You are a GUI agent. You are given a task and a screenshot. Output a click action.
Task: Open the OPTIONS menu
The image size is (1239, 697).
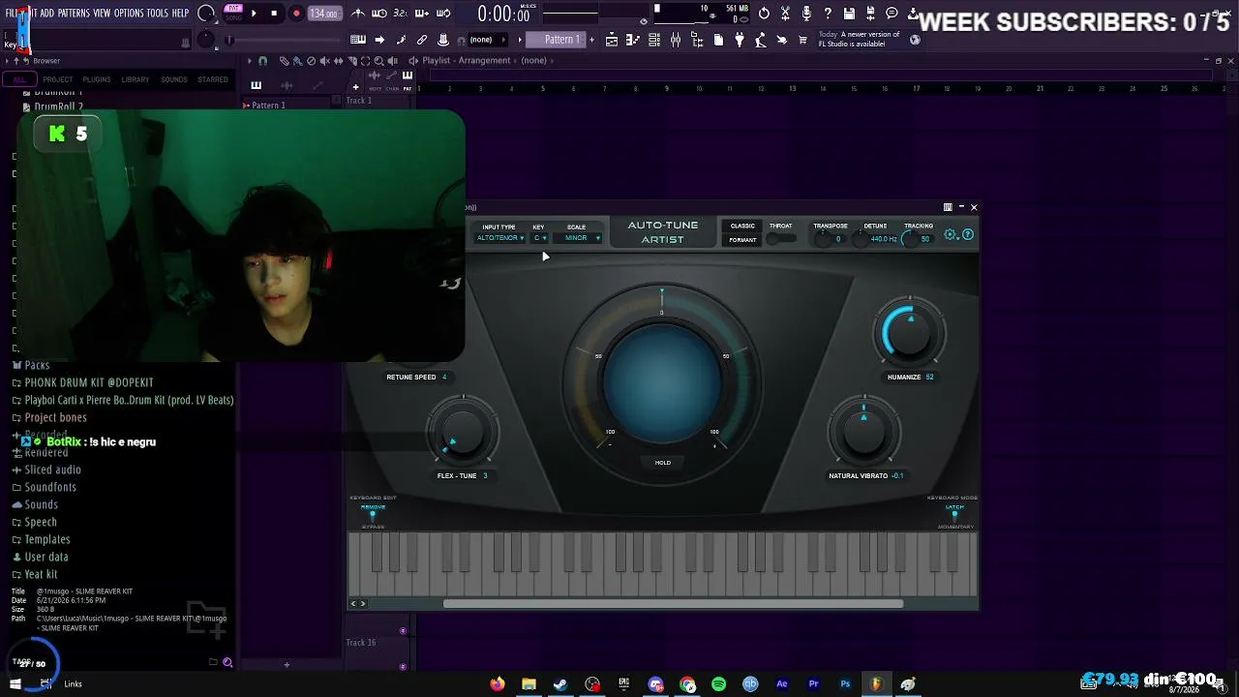click(129, 14)
